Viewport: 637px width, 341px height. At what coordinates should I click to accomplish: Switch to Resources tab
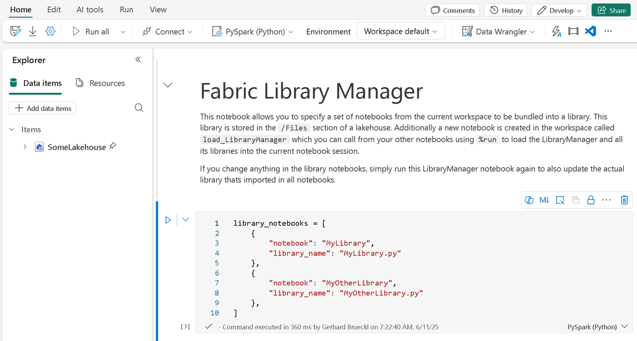(100, 83)
